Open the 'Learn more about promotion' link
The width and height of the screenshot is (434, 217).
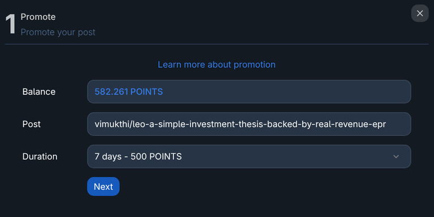(x=216, y=64)
